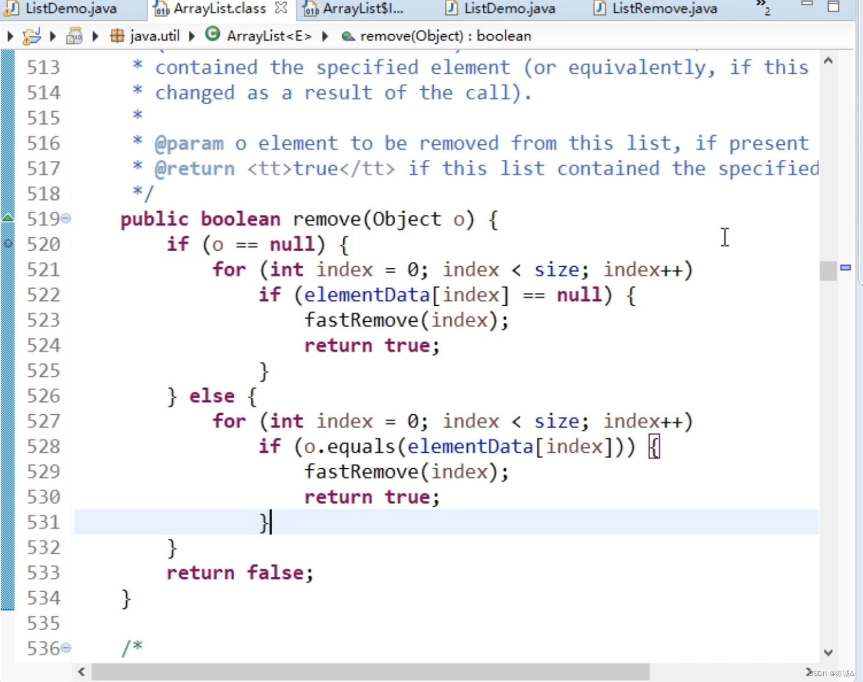The width and height of the screenshot is (863, 682).
Task: Click the overview ruler annotation marker
Action: click(x=845, y=268)
